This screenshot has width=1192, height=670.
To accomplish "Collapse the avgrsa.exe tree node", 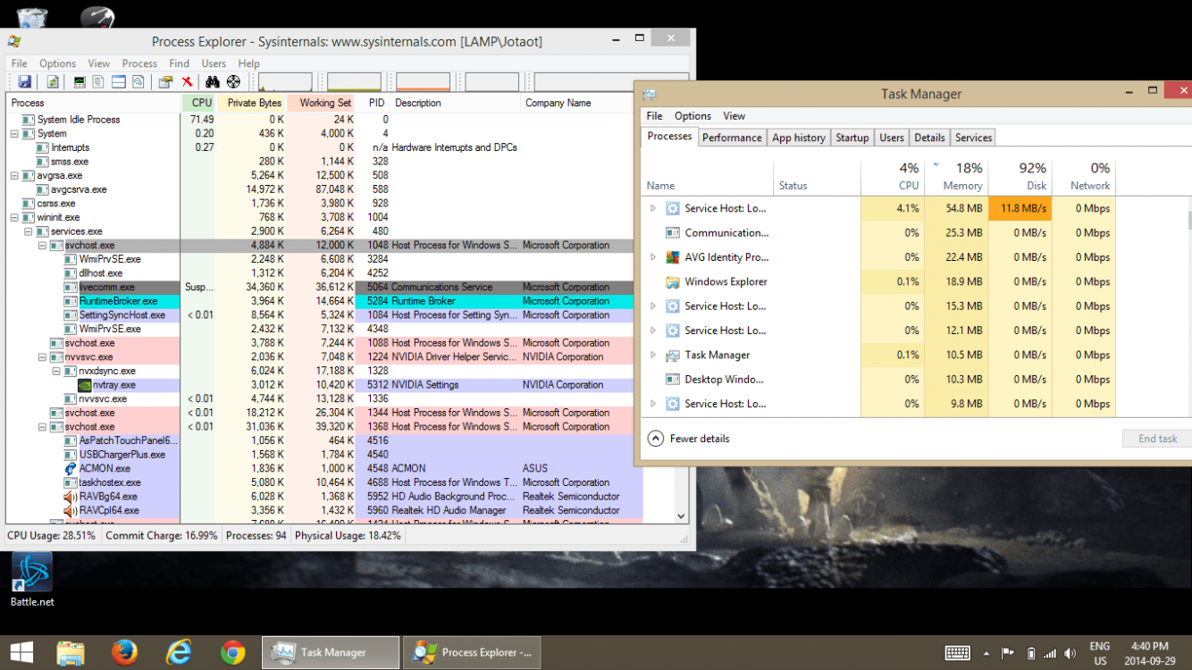I will [x=14, y=176].
